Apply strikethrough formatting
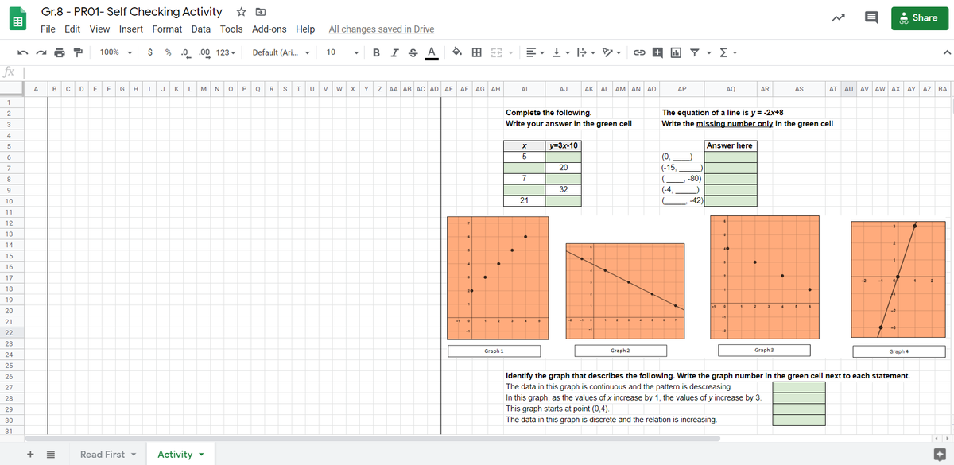This screenshot has height=465, width=954. click(413, 52)
